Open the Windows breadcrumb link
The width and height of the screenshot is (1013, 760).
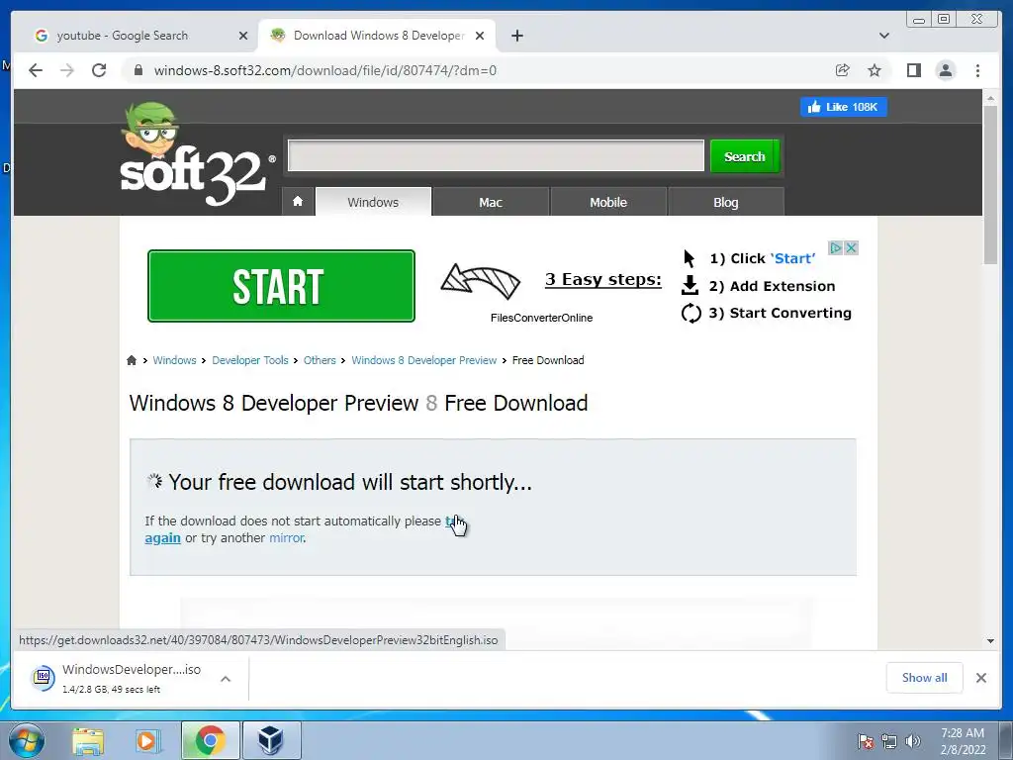174,360
